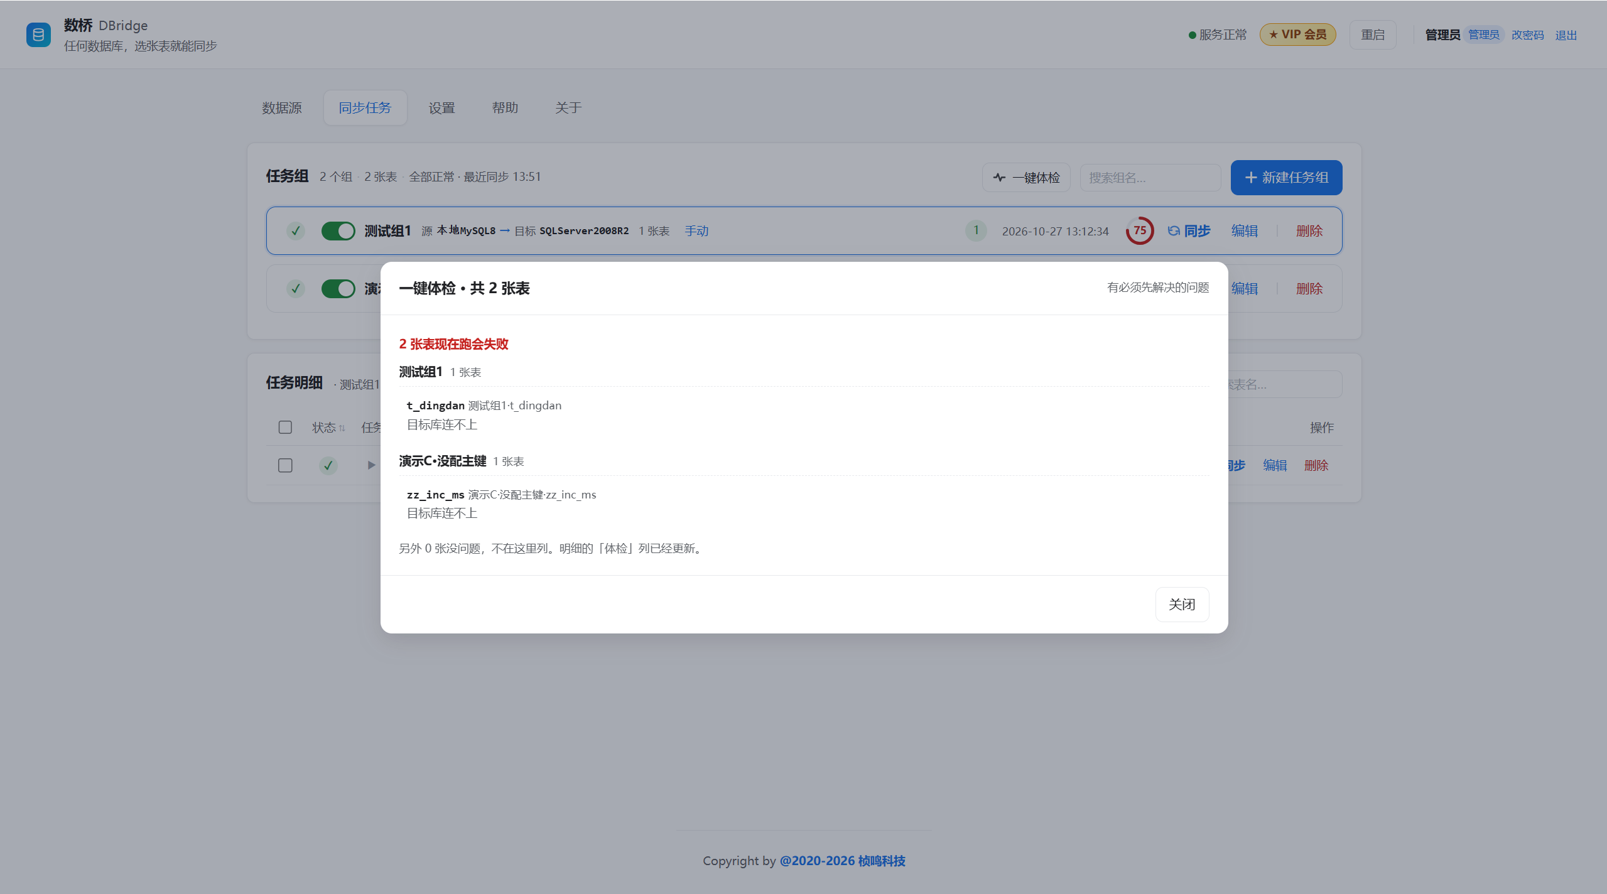Viewport: 1607px width, 894px height.
Task: Run the 一键体检 check button
Action: pyautogui.click(x=1026, y=178)
